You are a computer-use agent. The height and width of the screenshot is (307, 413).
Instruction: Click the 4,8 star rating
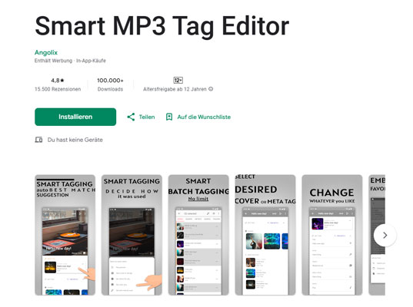pos(58,81)
